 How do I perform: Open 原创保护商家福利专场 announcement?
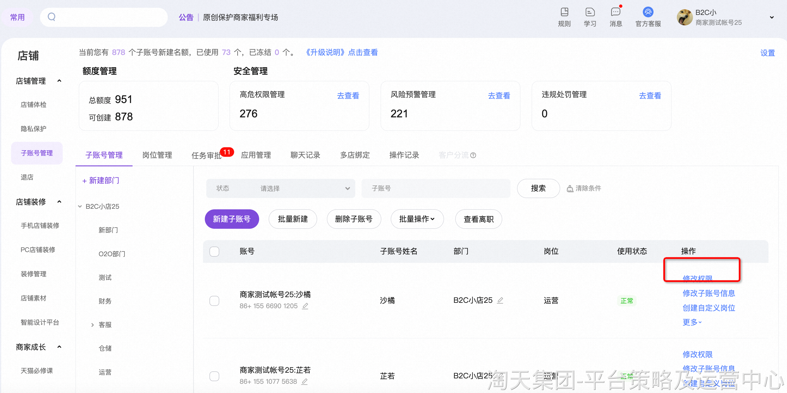tap(240, 17)
